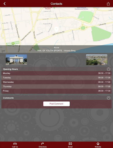The height and width of the screenshot is (148, 113).
Task: Tap the share icon in header
Action: coord(108,4)
